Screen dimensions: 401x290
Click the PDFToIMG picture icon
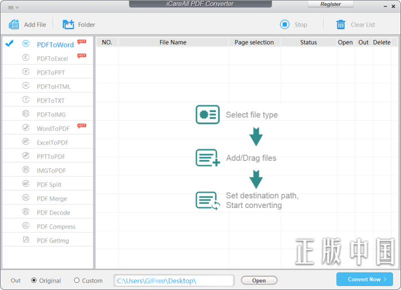pos(26,113)
